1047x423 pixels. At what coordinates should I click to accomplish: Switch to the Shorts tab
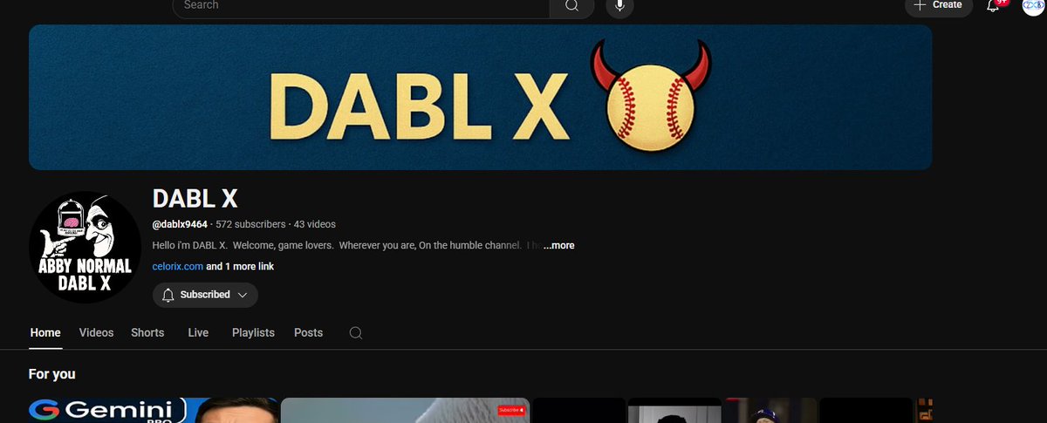(x=147, y=333)
